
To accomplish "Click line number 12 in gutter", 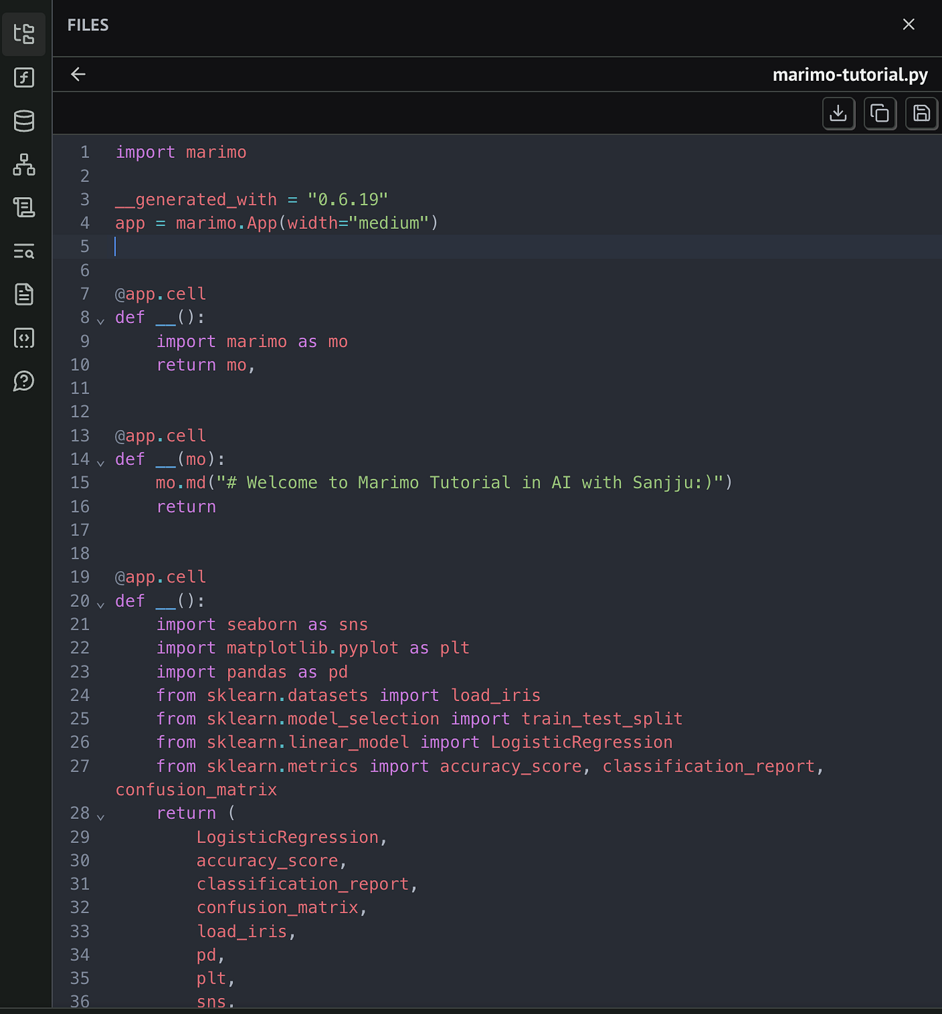I will 80,412.
